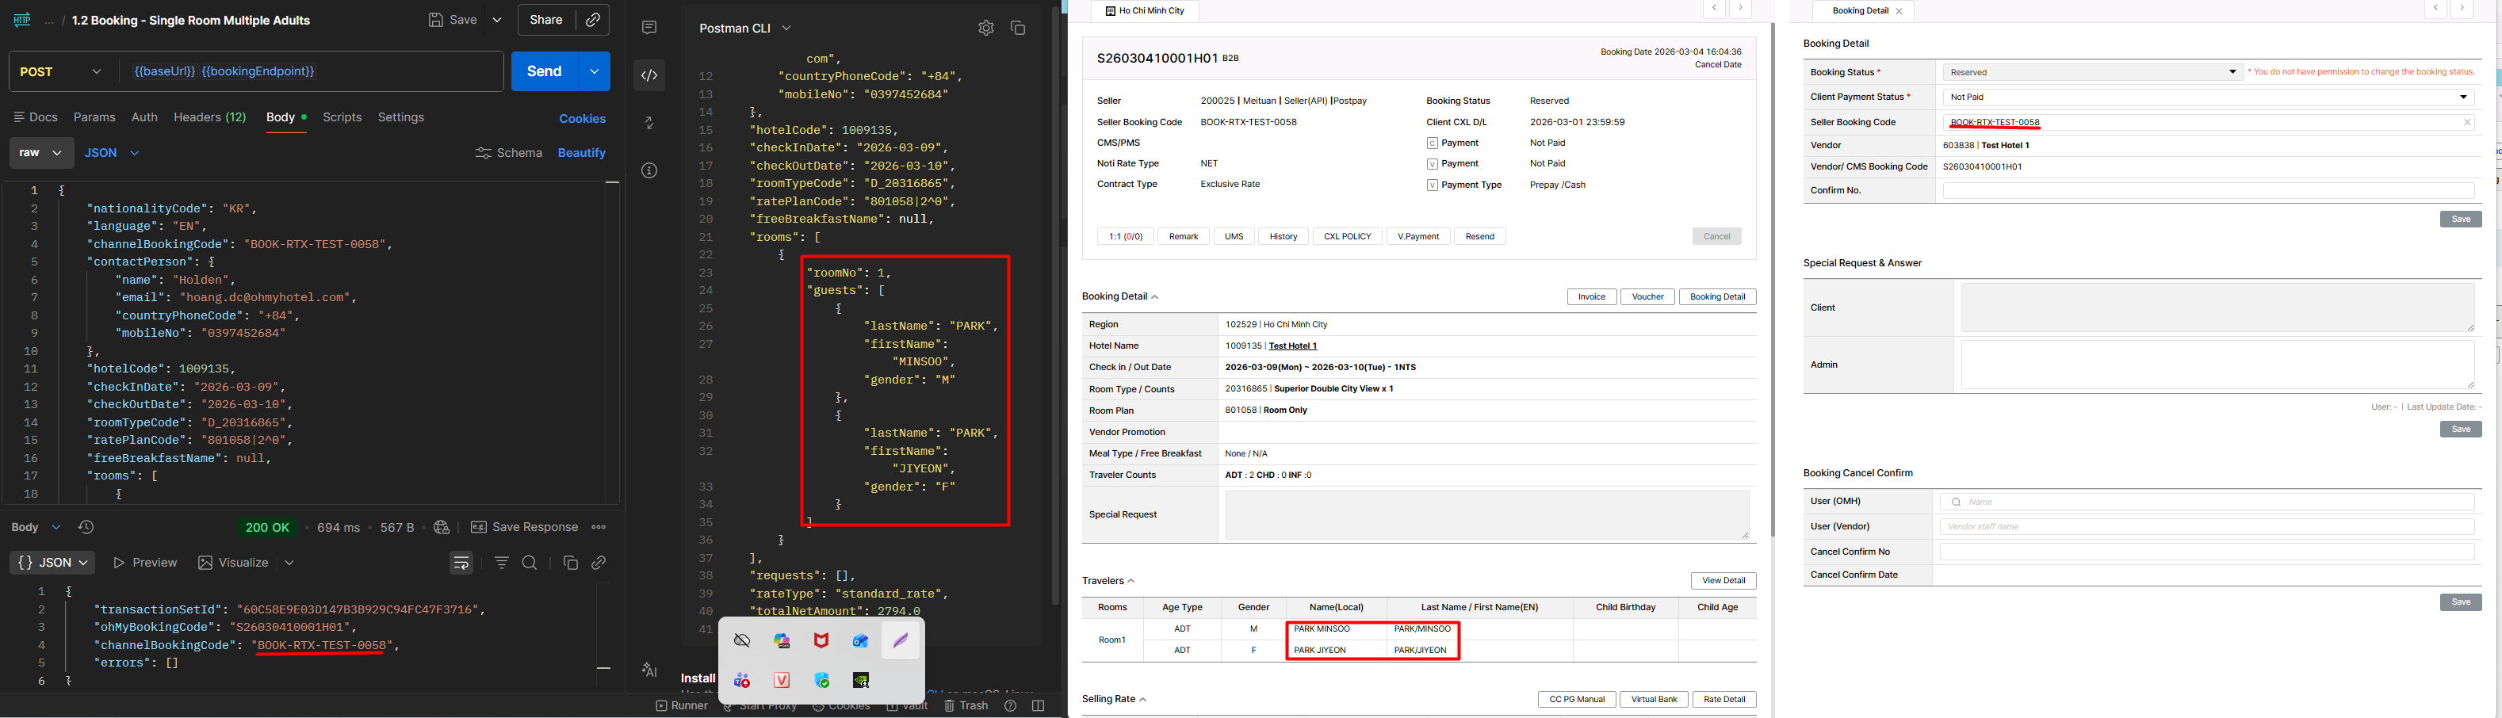This screenshot has width=2502, height=718.
Task: Click the blue Send button
Action: [544, 72]
